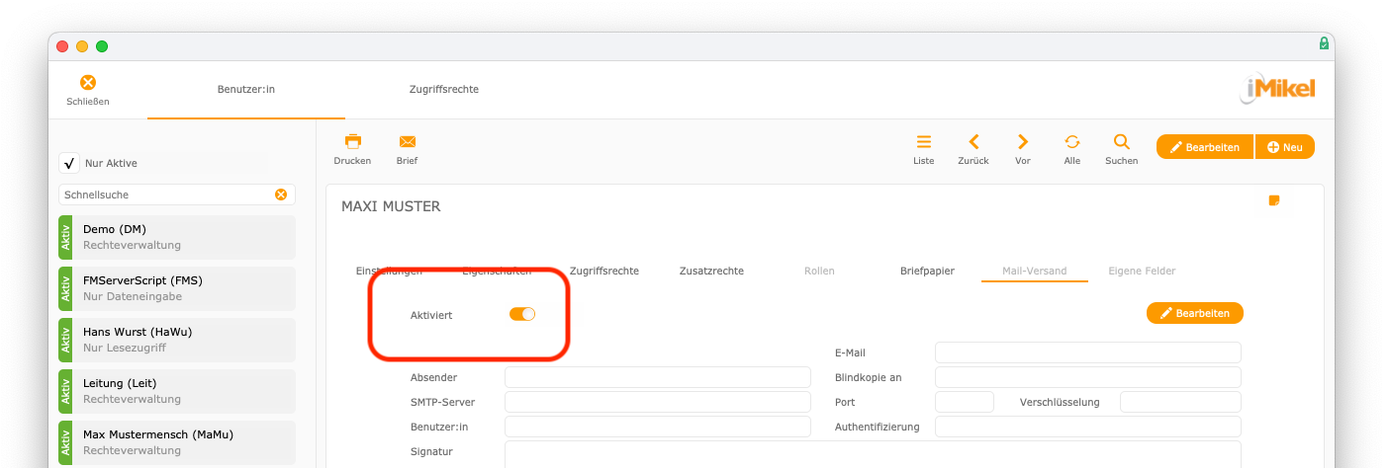Open the orange note icon
Viewport: 1390px width, 468px height.
(x=1274, y=200)
